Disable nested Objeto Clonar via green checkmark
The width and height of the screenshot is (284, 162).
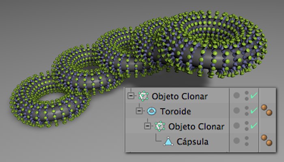point(254,125)
